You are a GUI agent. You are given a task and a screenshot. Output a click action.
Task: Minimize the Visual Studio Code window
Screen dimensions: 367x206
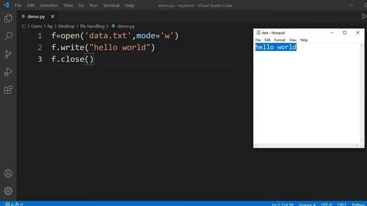(x=351, y=5)
